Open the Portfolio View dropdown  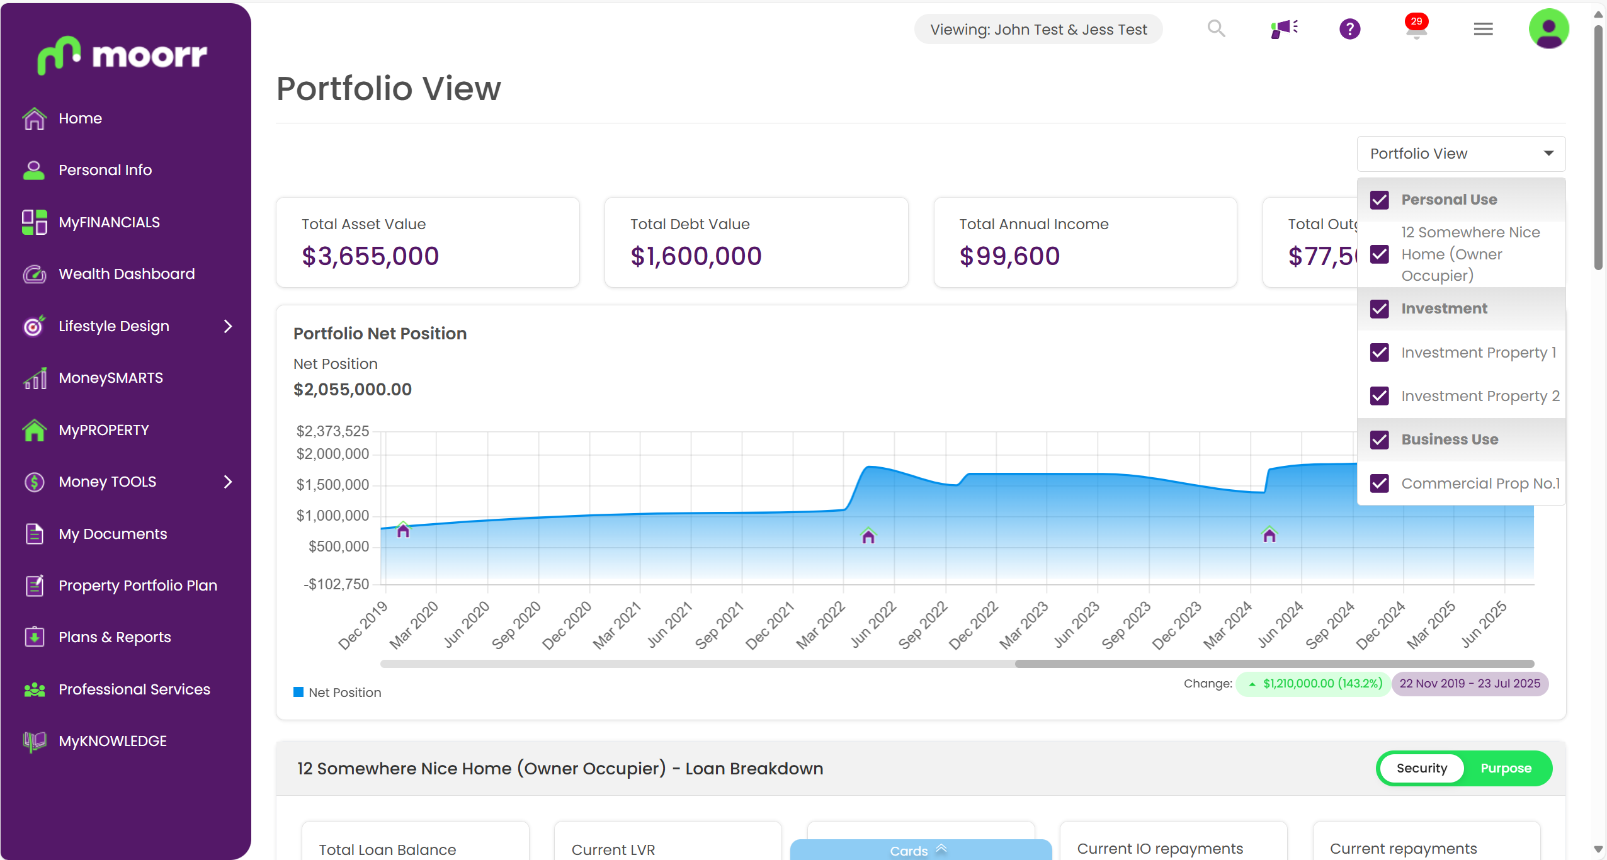coord(1461,154)
